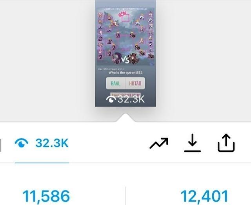The width and height of the screenshot is (251, 205).
Task: Click the purple-haired Baal character art
Action: coord(116,58)
